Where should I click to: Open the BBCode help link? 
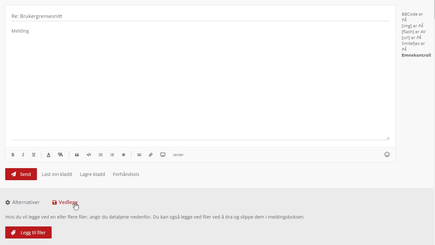tap(410, 14)
